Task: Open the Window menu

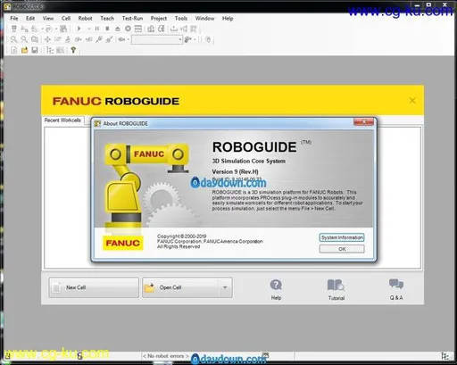Action: pyautogui.click(x=204, y=19)
